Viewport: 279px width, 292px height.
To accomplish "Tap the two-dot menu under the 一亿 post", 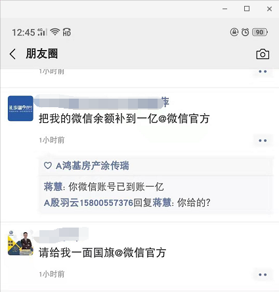I will (263, 141).
